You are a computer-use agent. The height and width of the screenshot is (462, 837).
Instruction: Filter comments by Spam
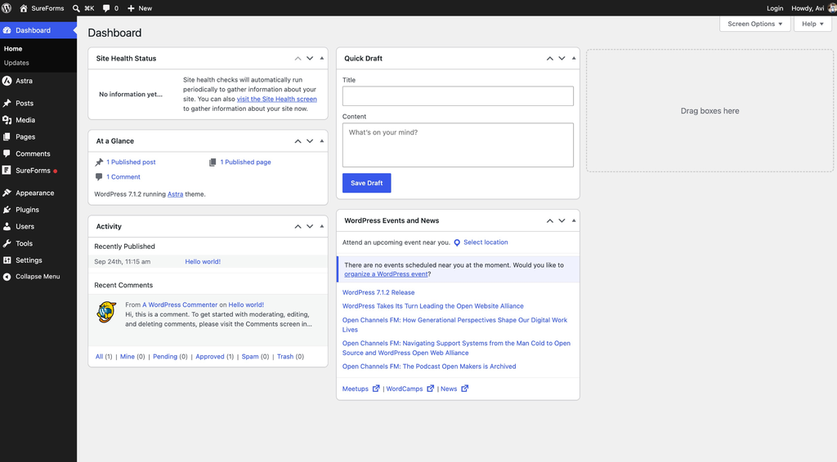(250, 357)
